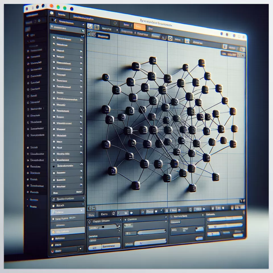Click the input field under Eleatun Bthone
The image size is (273, 273).
(104, 227)
